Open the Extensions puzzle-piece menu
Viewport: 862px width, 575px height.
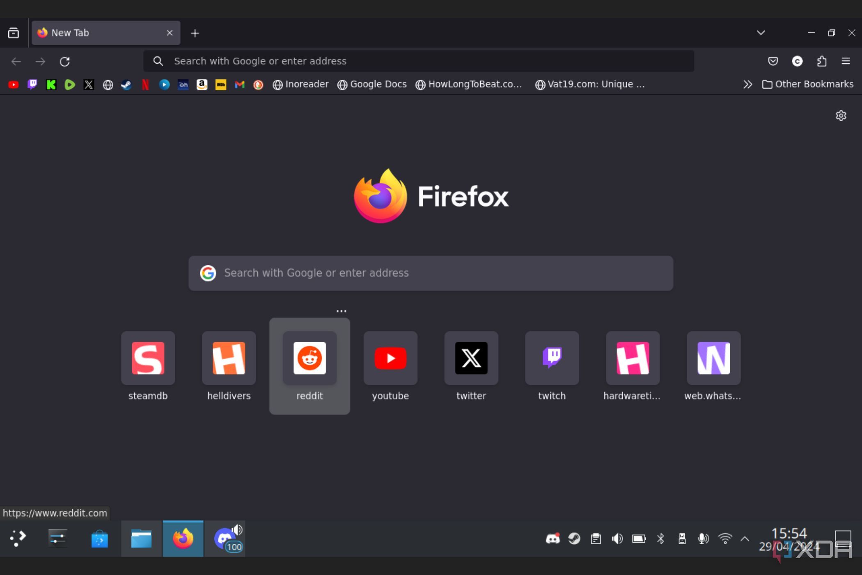click(822, 61)
